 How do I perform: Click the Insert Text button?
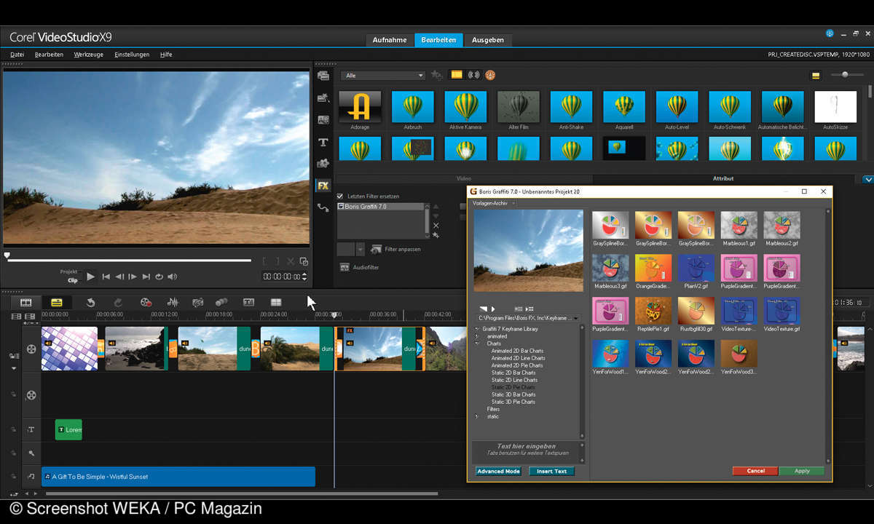click(x=551, y=472)
